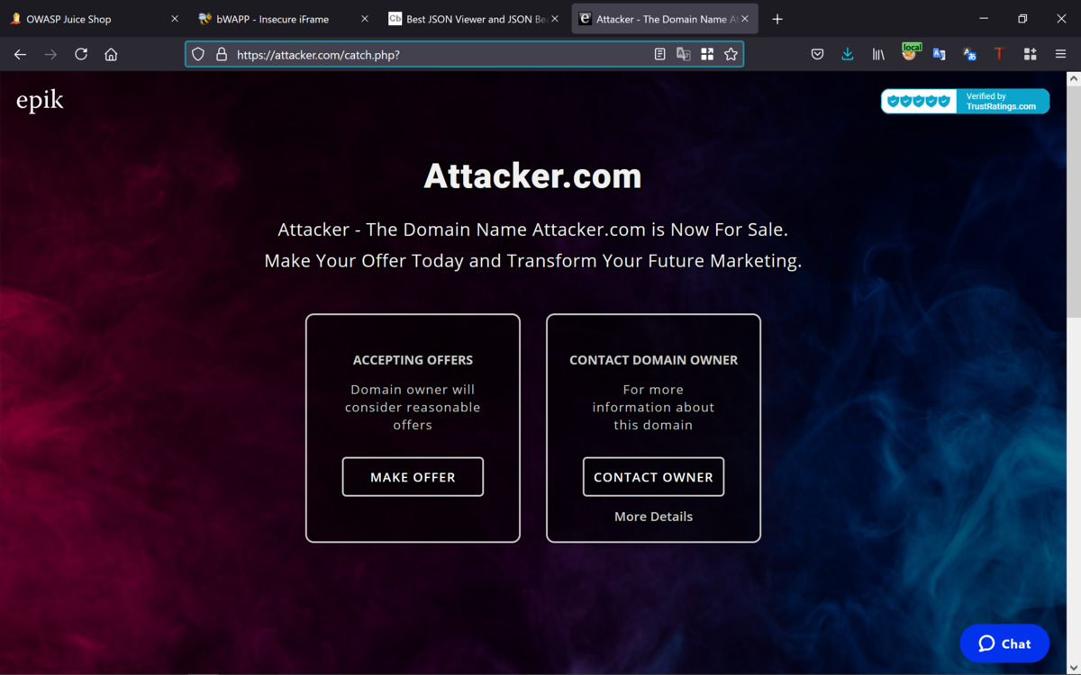1081x675 pixels.
Task: Close the Best JSON Viewer tab
Action: 554,19
